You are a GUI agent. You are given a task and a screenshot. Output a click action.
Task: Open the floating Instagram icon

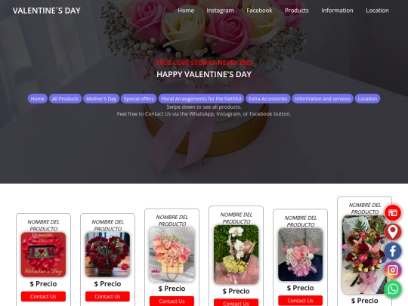393,270
